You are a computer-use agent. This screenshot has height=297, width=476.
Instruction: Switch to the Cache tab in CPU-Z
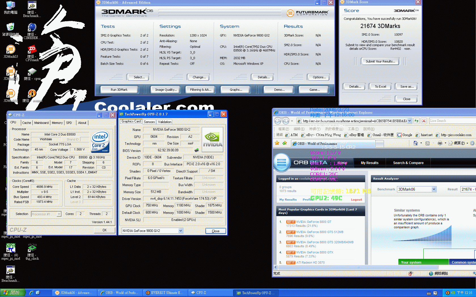[27, 123]
